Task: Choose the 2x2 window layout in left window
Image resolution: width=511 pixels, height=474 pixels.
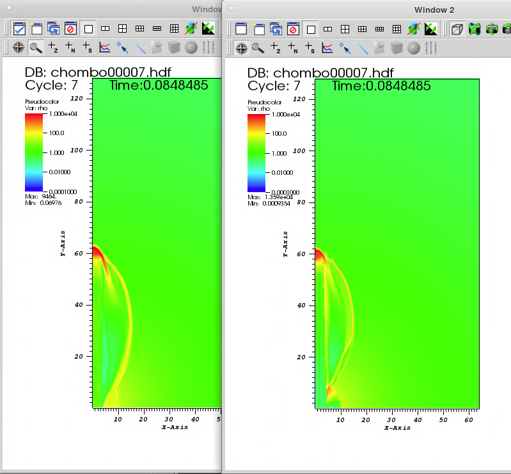Action: point(123,29)
